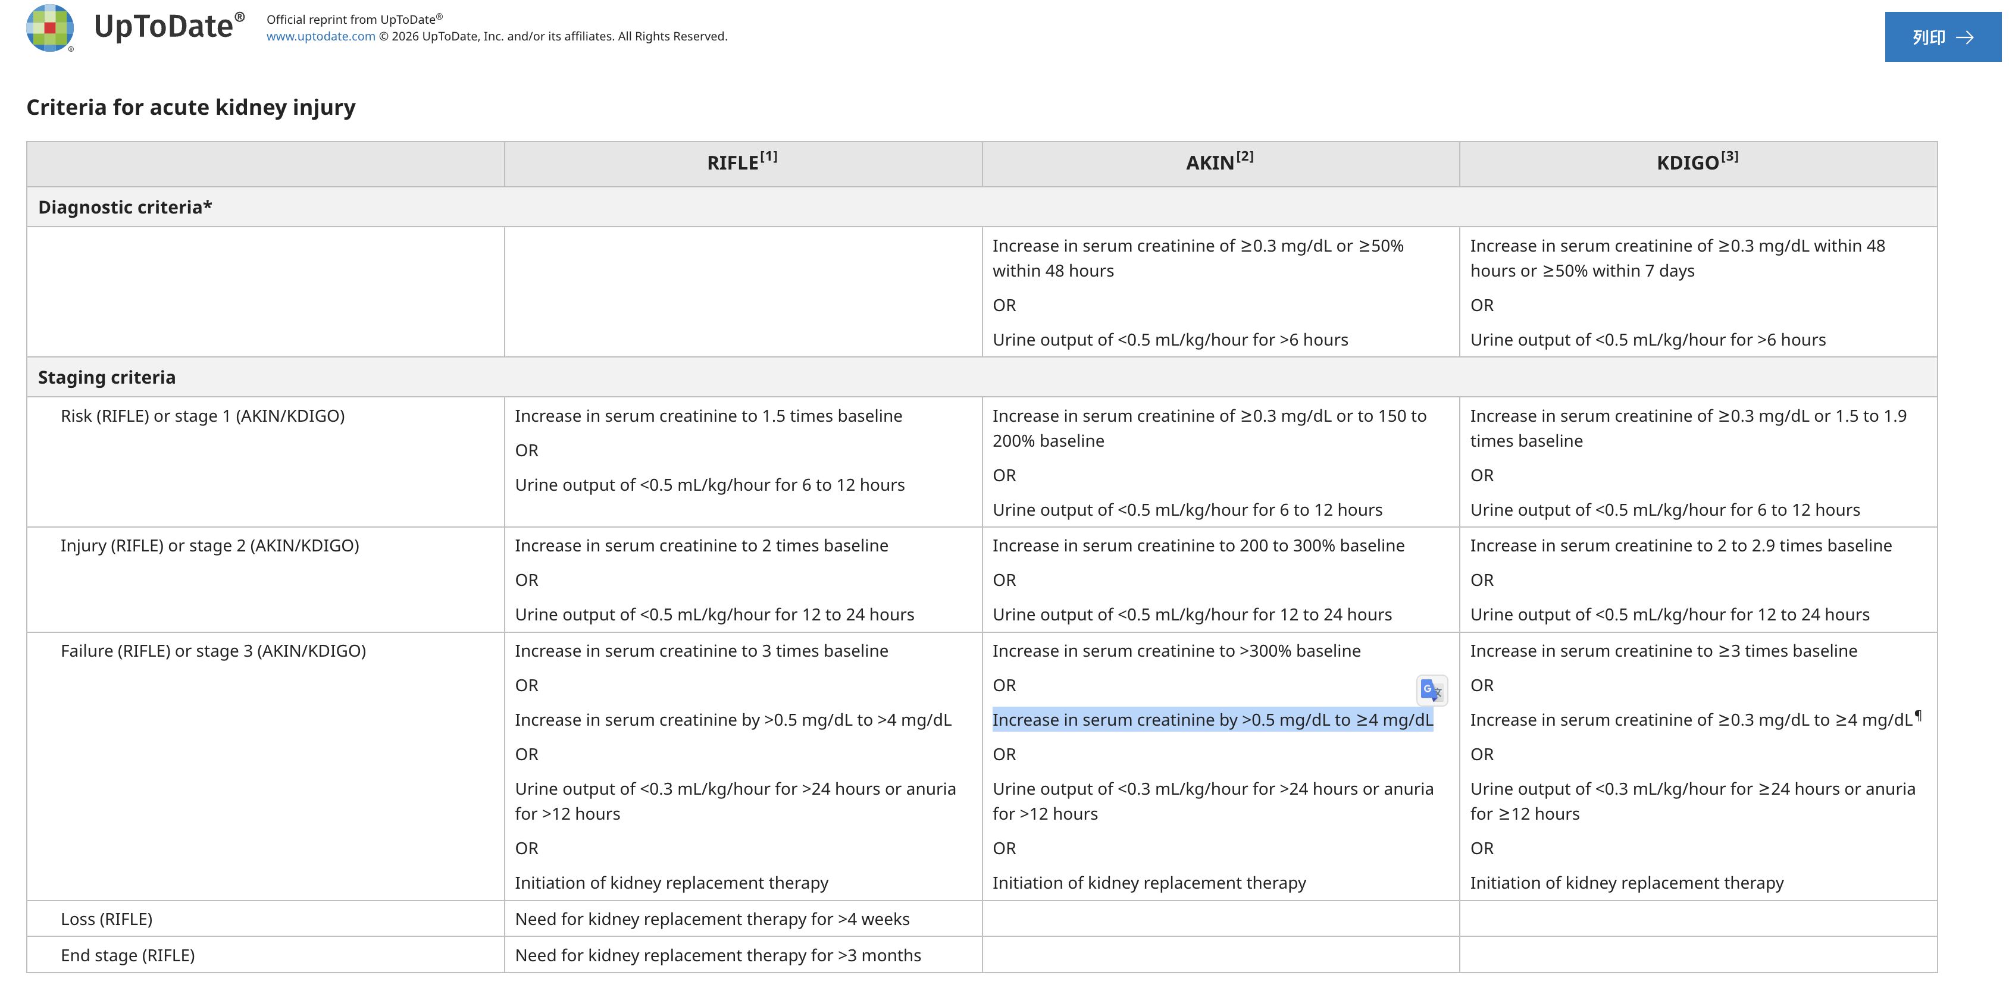
Task: Click the Loss (RIFLE) row label
Action: click(x=107, y=919)
